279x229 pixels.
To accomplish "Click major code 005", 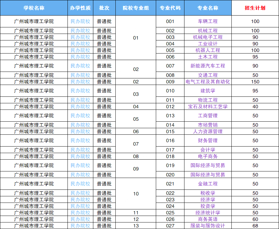I will click(170, 50).
